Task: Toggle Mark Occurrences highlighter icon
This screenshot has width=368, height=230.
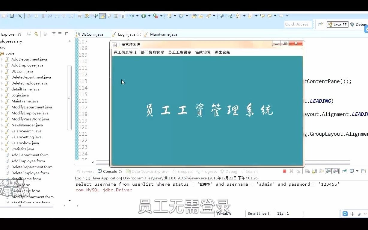Action: click(102, 16)
